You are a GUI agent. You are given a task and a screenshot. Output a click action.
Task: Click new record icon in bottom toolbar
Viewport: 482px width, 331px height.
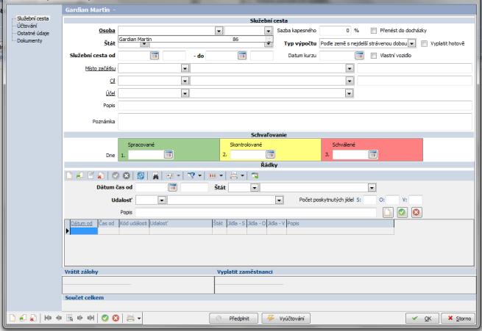click(13, 318)
